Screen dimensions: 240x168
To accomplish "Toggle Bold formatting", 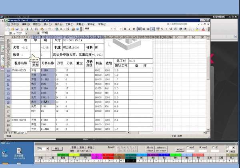I will tap(125, 29).
